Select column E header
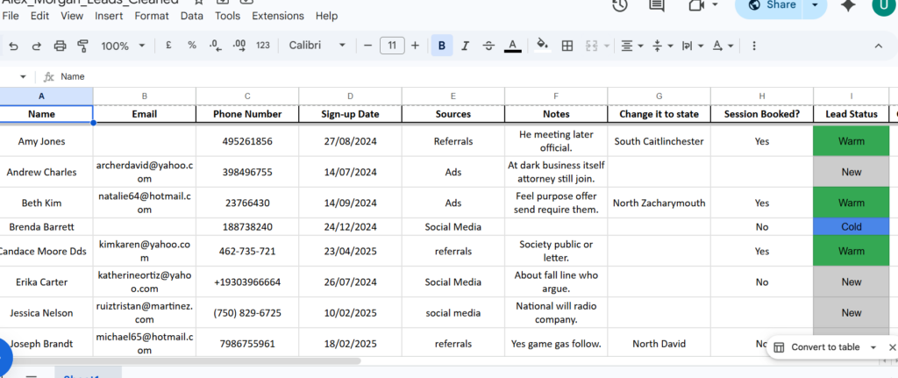 453,96
